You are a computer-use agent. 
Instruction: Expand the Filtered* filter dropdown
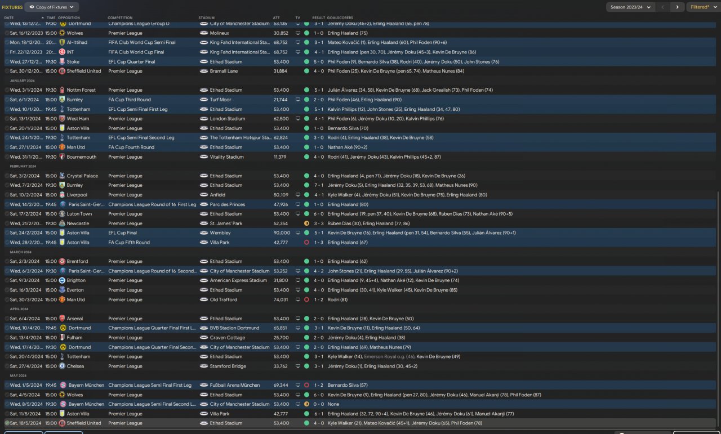pos(703,7)
